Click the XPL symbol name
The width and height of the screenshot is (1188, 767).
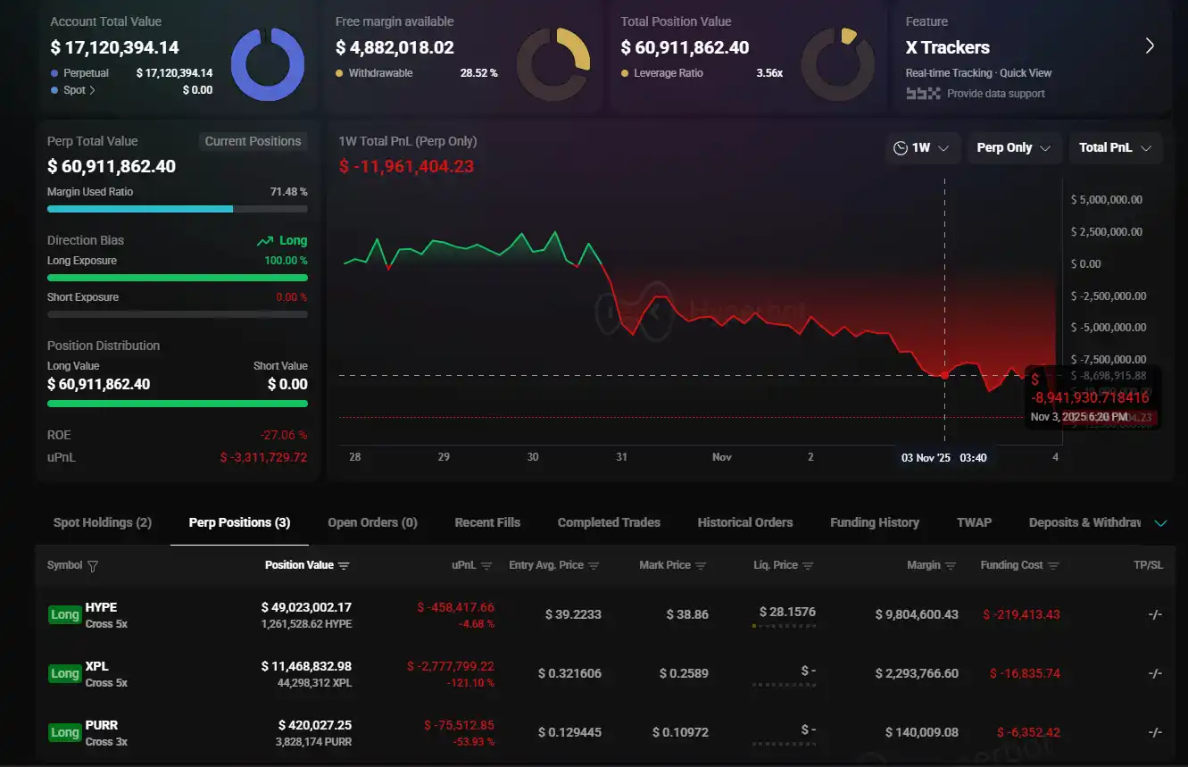(x=96, y=666)
